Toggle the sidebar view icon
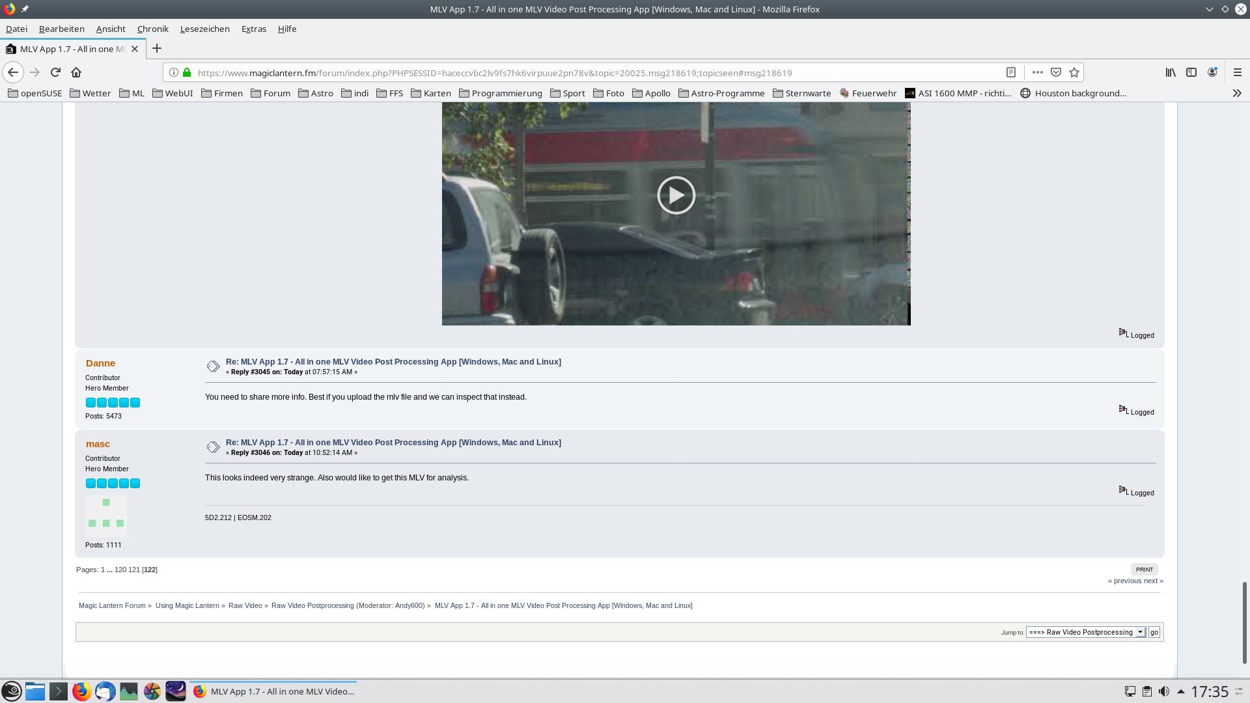The height and width of the screenshot is (703, 1250). pos(1191,72)
